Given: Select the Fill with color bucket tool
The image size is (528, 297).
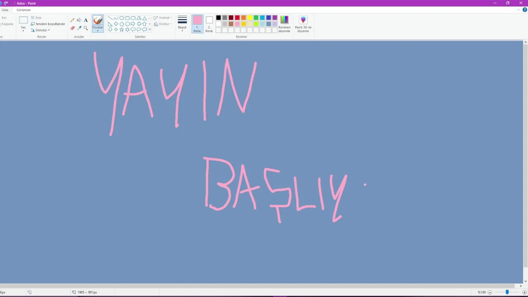Looking at the screenshot, I should pyautogui.click(x=79, y=20).
